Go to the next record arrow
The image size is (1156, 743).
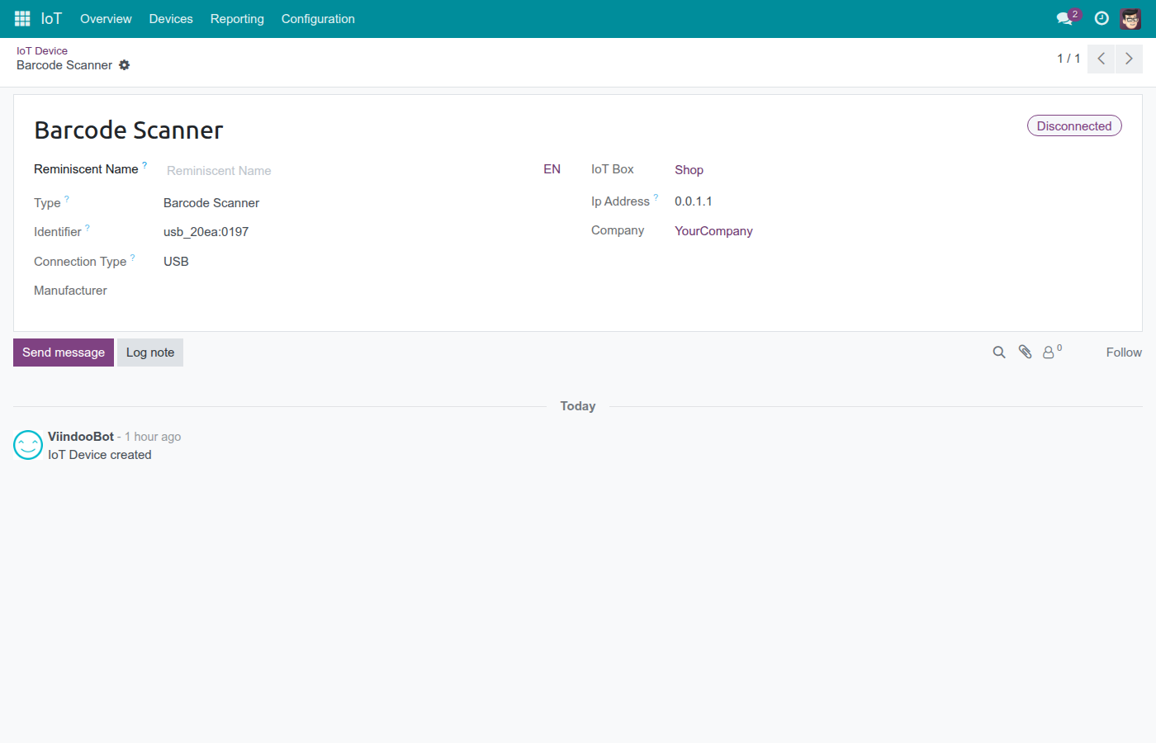(1129, 59)
